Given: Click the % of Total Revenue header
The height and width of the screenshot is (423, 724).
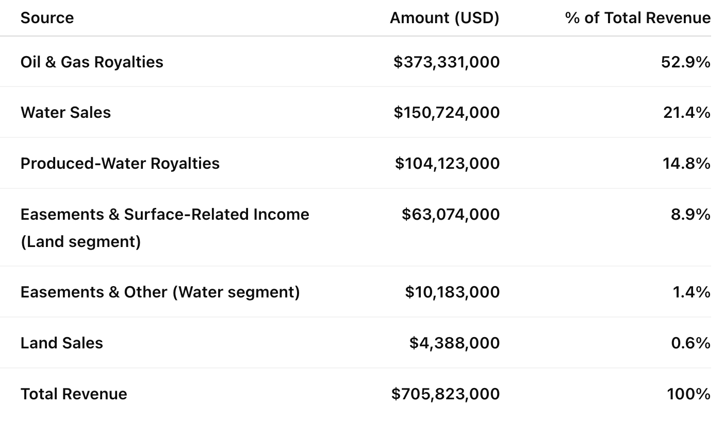Looking at the screenshot, I should pos(637,18).
